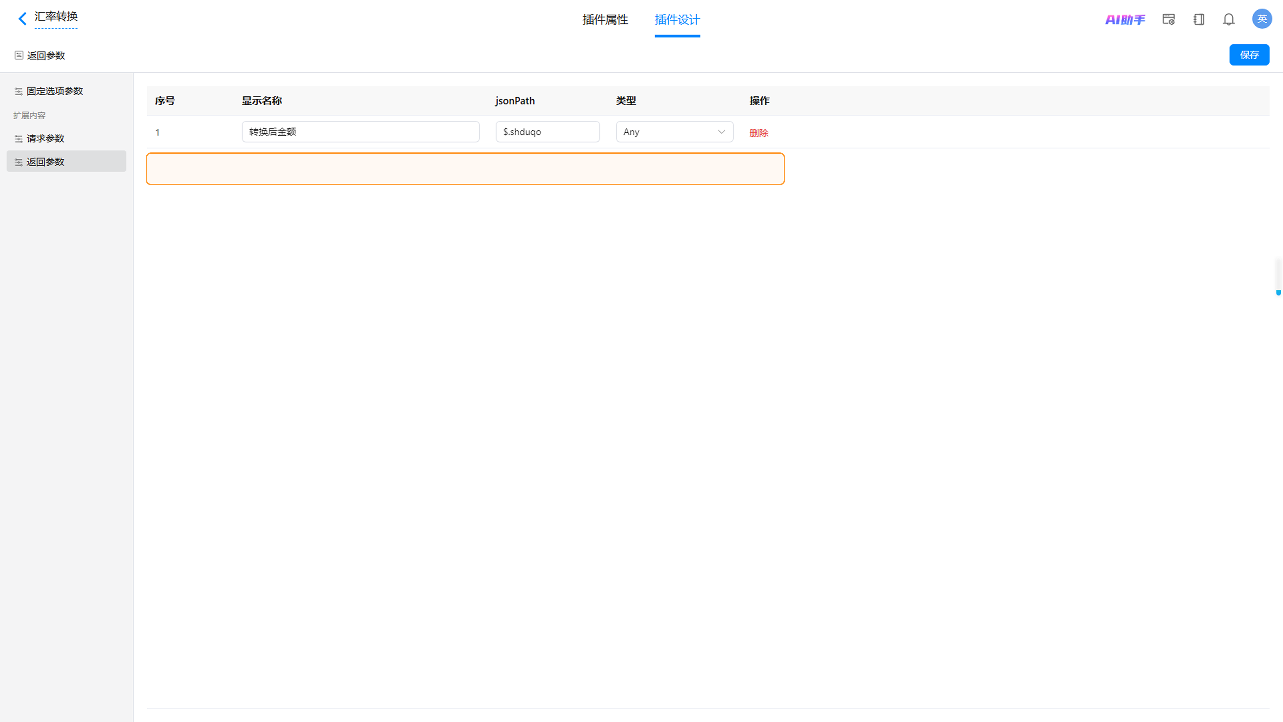Click the 保存 button
Viewport: 1283px width, 722px height.
point(1249,55)
